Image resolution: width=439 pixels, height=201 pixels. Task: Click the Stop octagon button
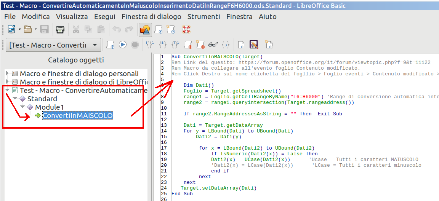point(135,45)
